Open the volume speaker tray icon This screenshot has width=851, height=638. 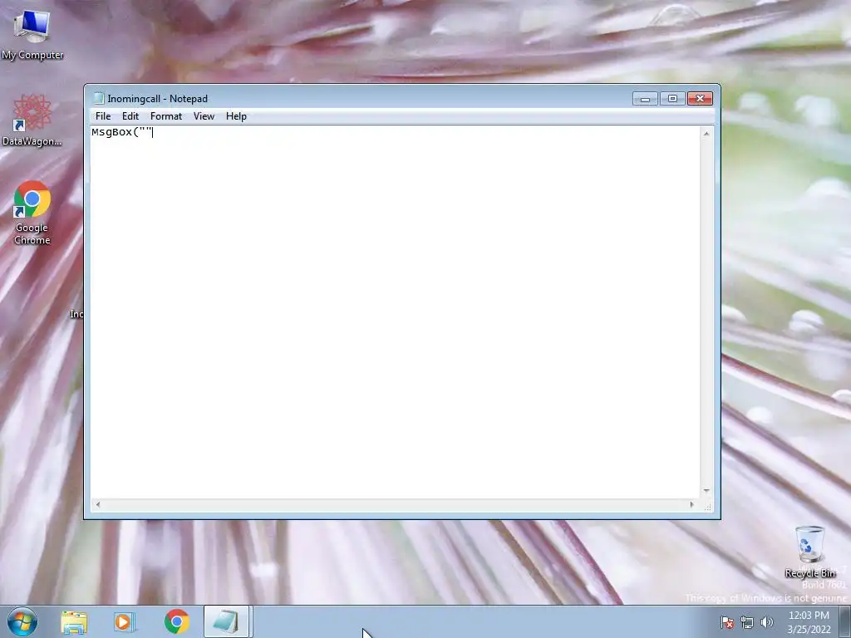point(766,622)
